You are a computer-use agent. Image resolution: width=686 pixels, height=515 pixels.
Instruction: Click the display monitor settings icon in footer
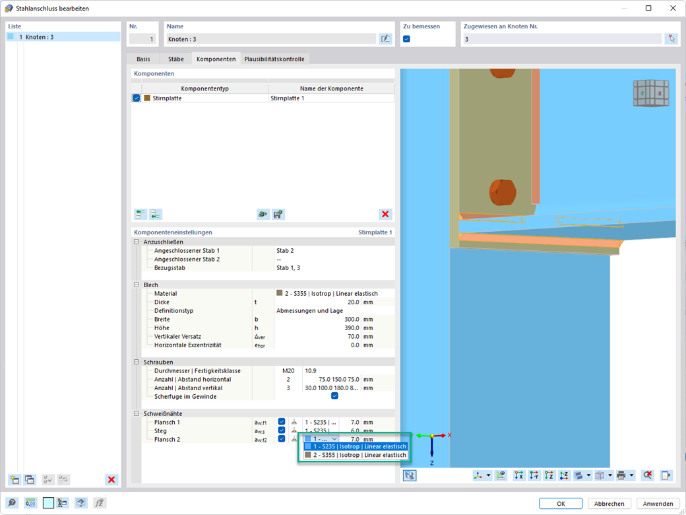[80, 502]
